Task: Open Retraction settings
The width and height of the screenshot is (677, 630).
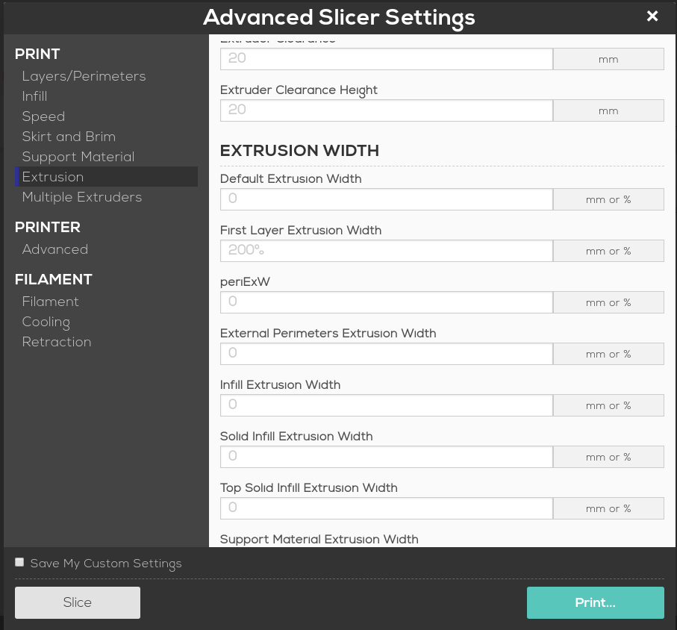Action: coord(57,342)
